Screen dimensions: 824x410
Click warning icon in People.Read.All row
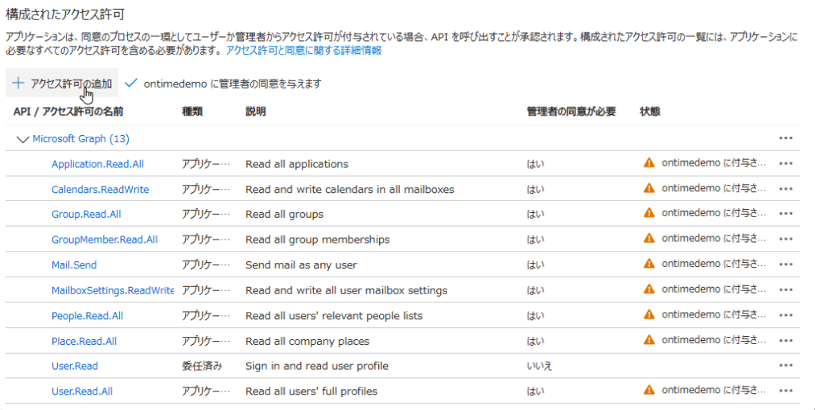coord(649,315)
